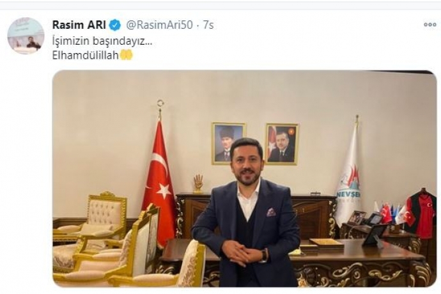Open the three-dot more options menu
Viewport: 441px width, 294px height.
429,25
